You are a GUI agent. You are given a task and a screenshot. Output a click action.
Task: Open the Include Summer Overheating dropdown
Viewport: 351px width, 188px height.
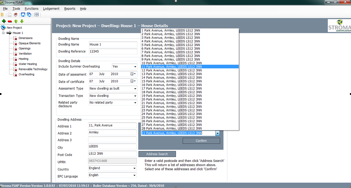click(135, 66)
